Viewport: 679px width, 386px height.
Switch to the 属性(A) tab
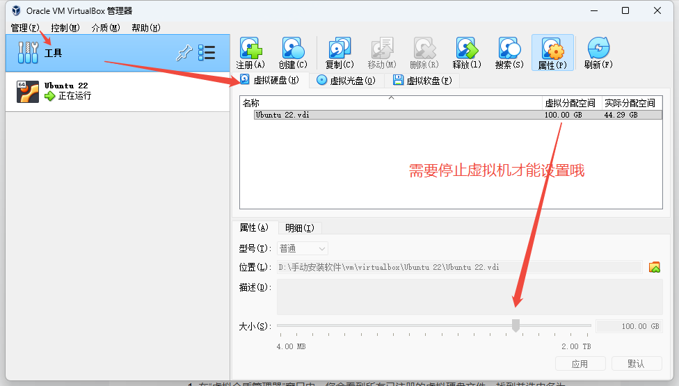point(254,227)
